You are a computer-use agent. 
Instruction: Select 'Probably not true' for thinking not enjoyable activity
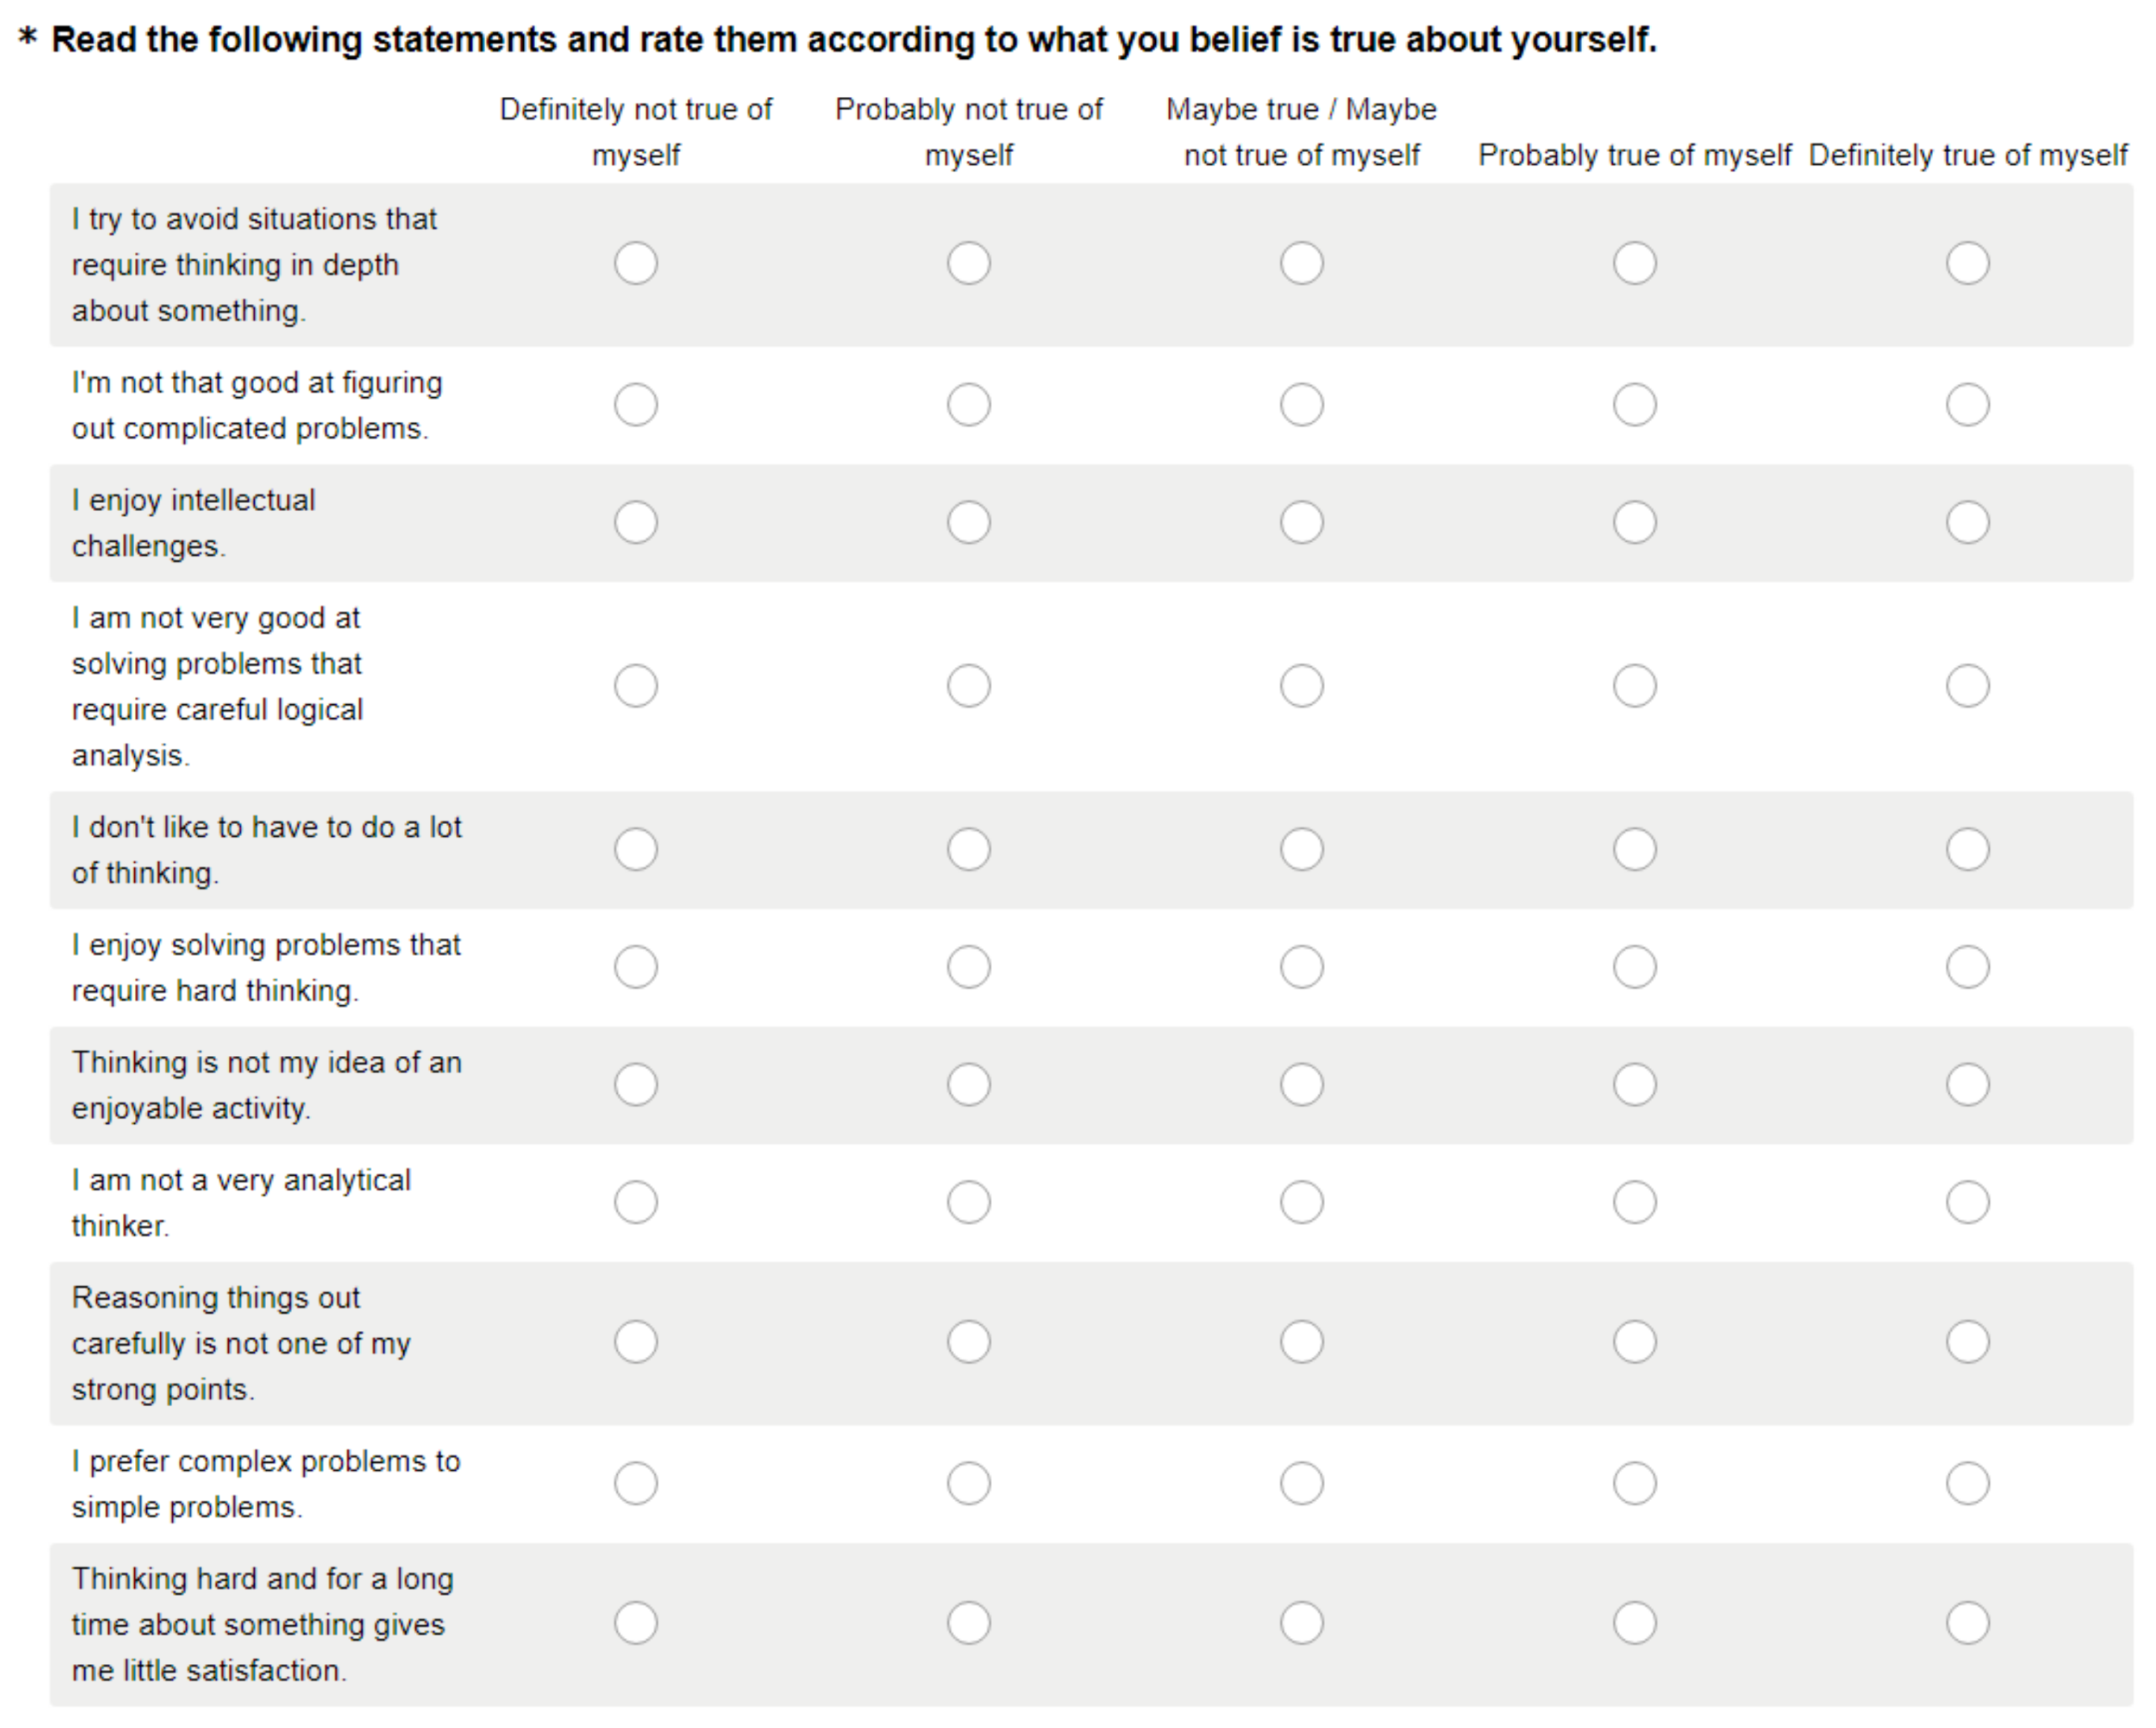(968, 1084)
